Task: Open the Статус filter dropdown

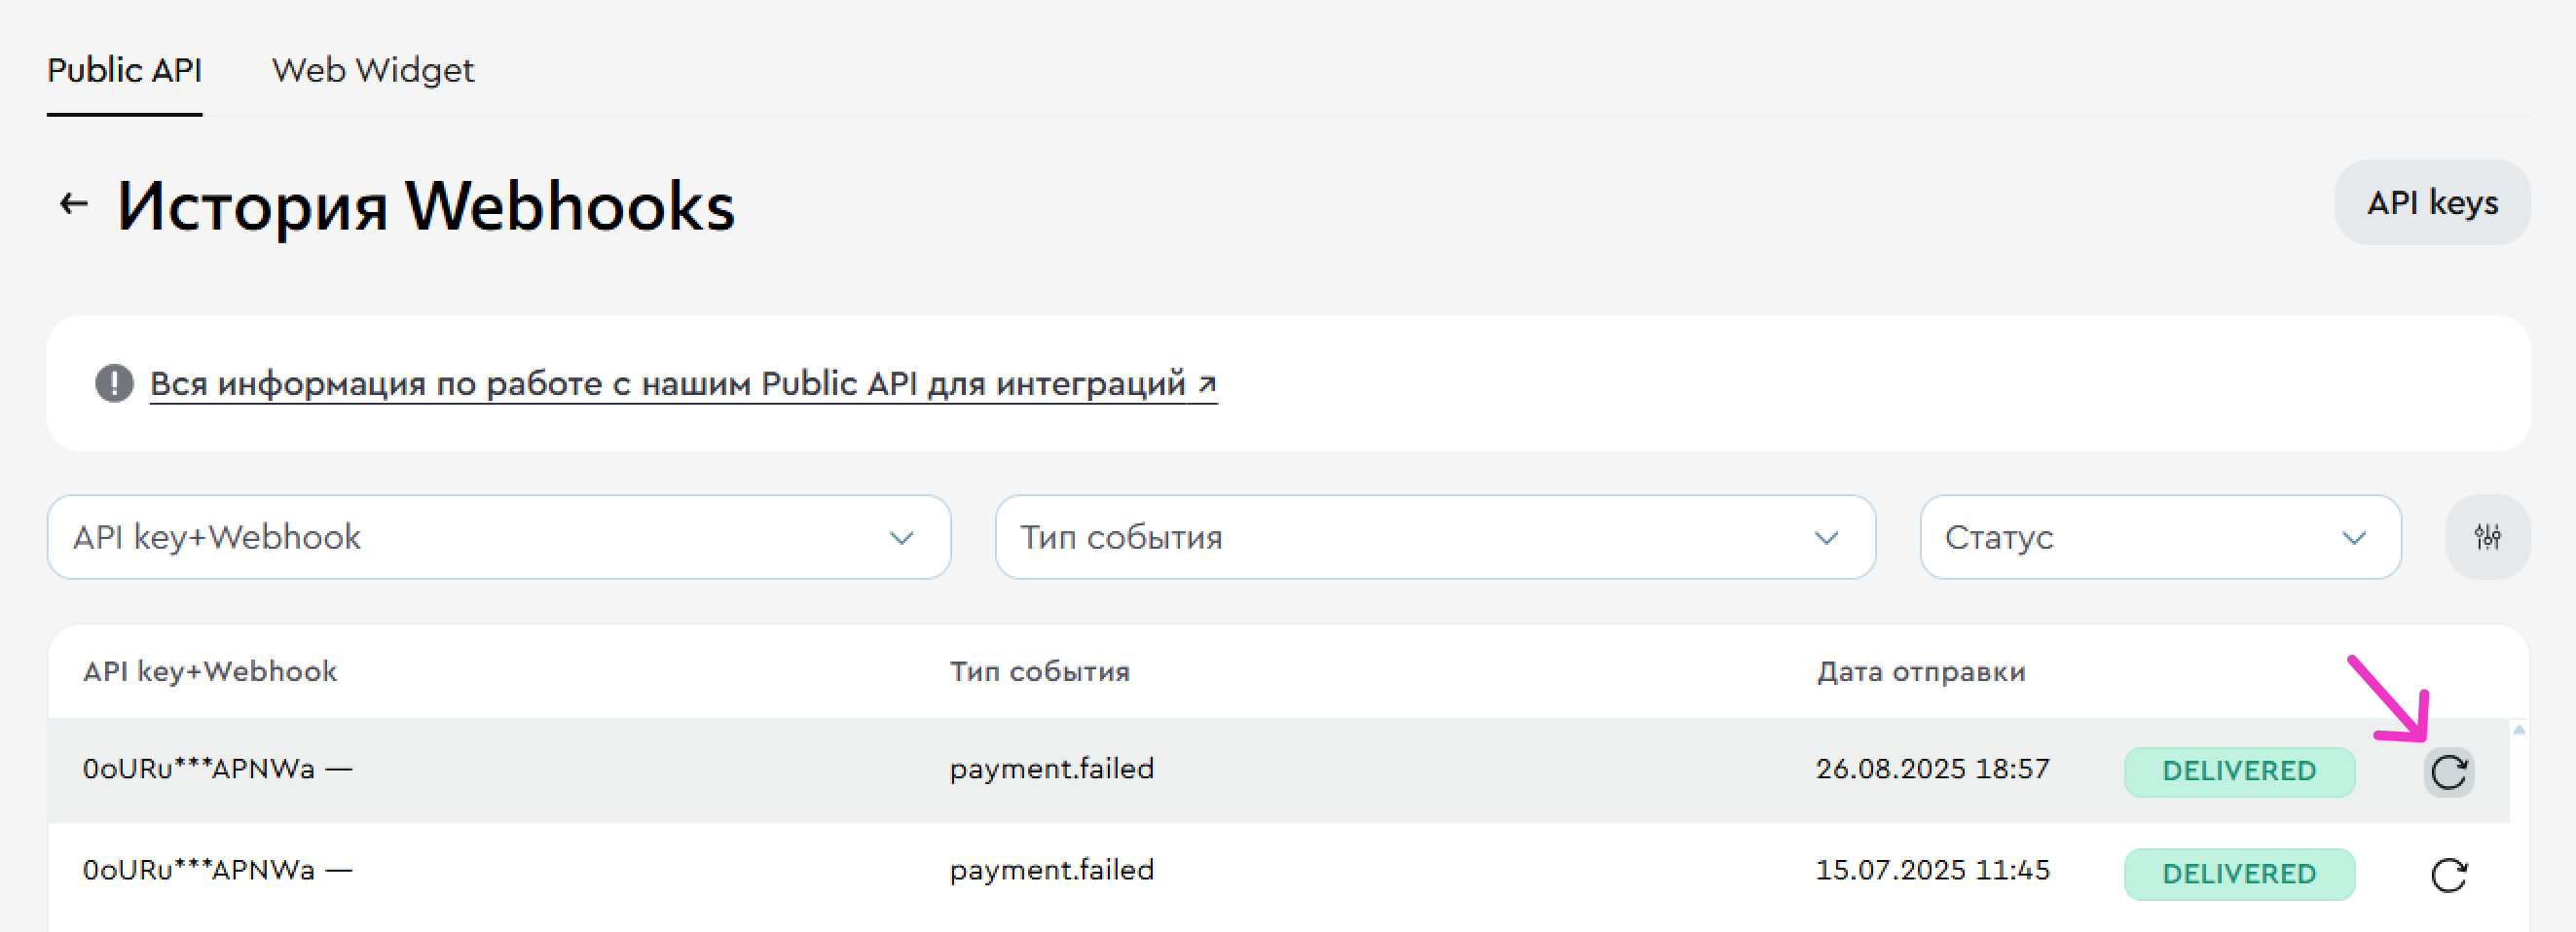Action: [x=2160, y=536]
